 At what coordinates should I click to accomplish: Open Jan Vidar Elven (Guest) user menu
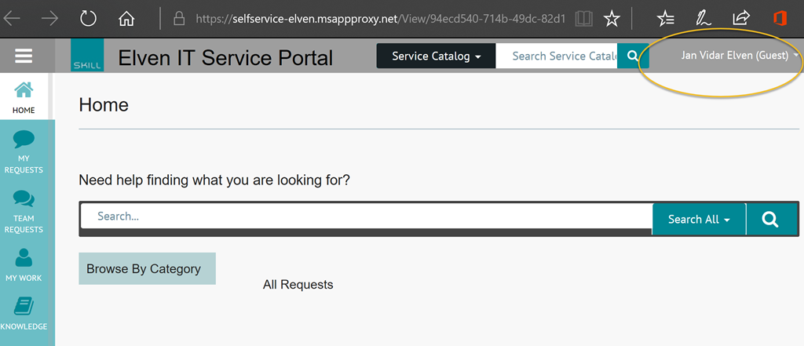point(740,56)
